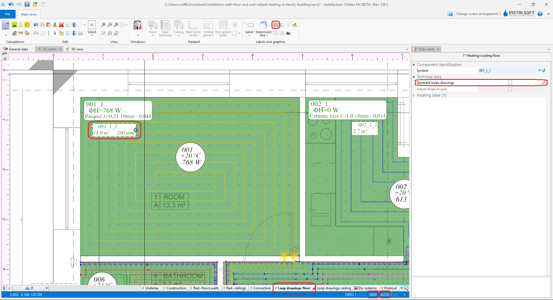Click the undo arrow icon
553x300 pixels.
tap(36, 25)
